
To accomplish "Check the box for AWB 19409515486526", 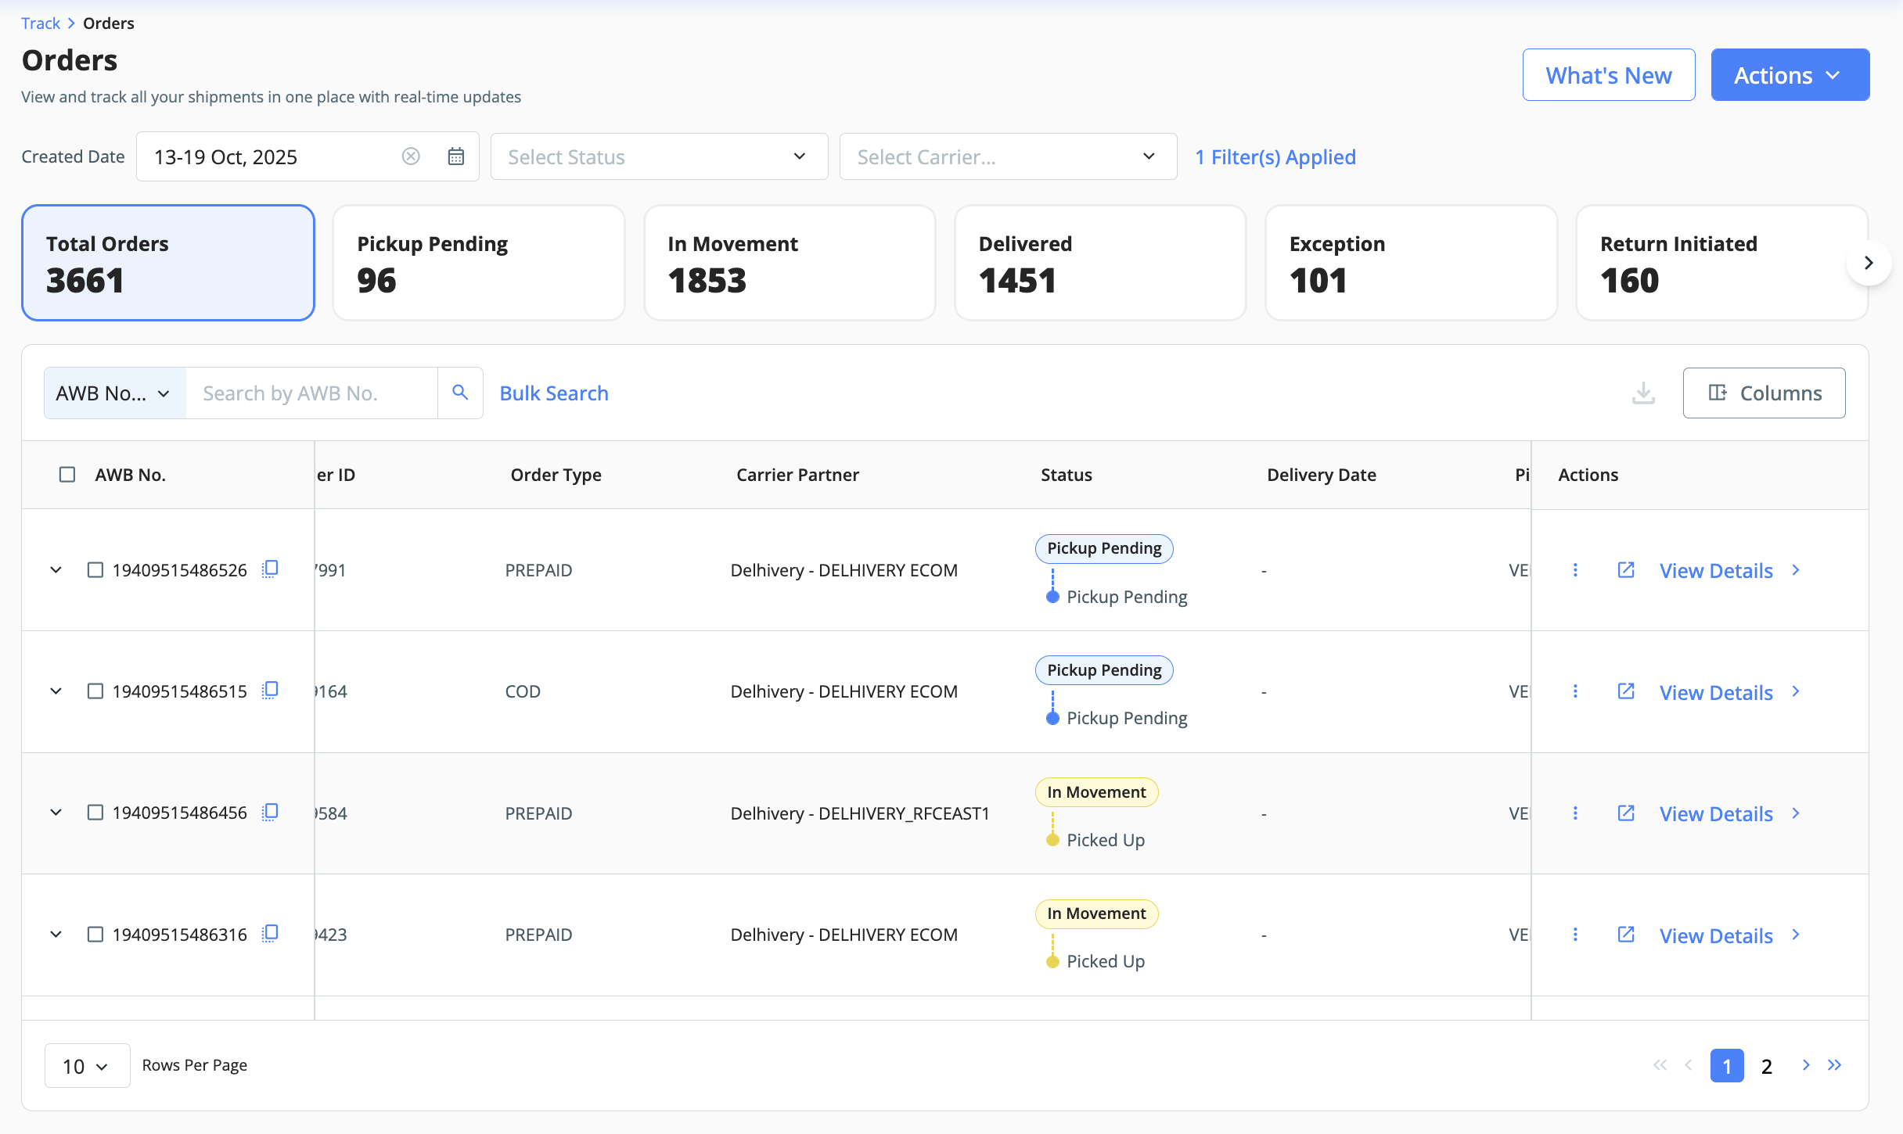I will 95,570.
